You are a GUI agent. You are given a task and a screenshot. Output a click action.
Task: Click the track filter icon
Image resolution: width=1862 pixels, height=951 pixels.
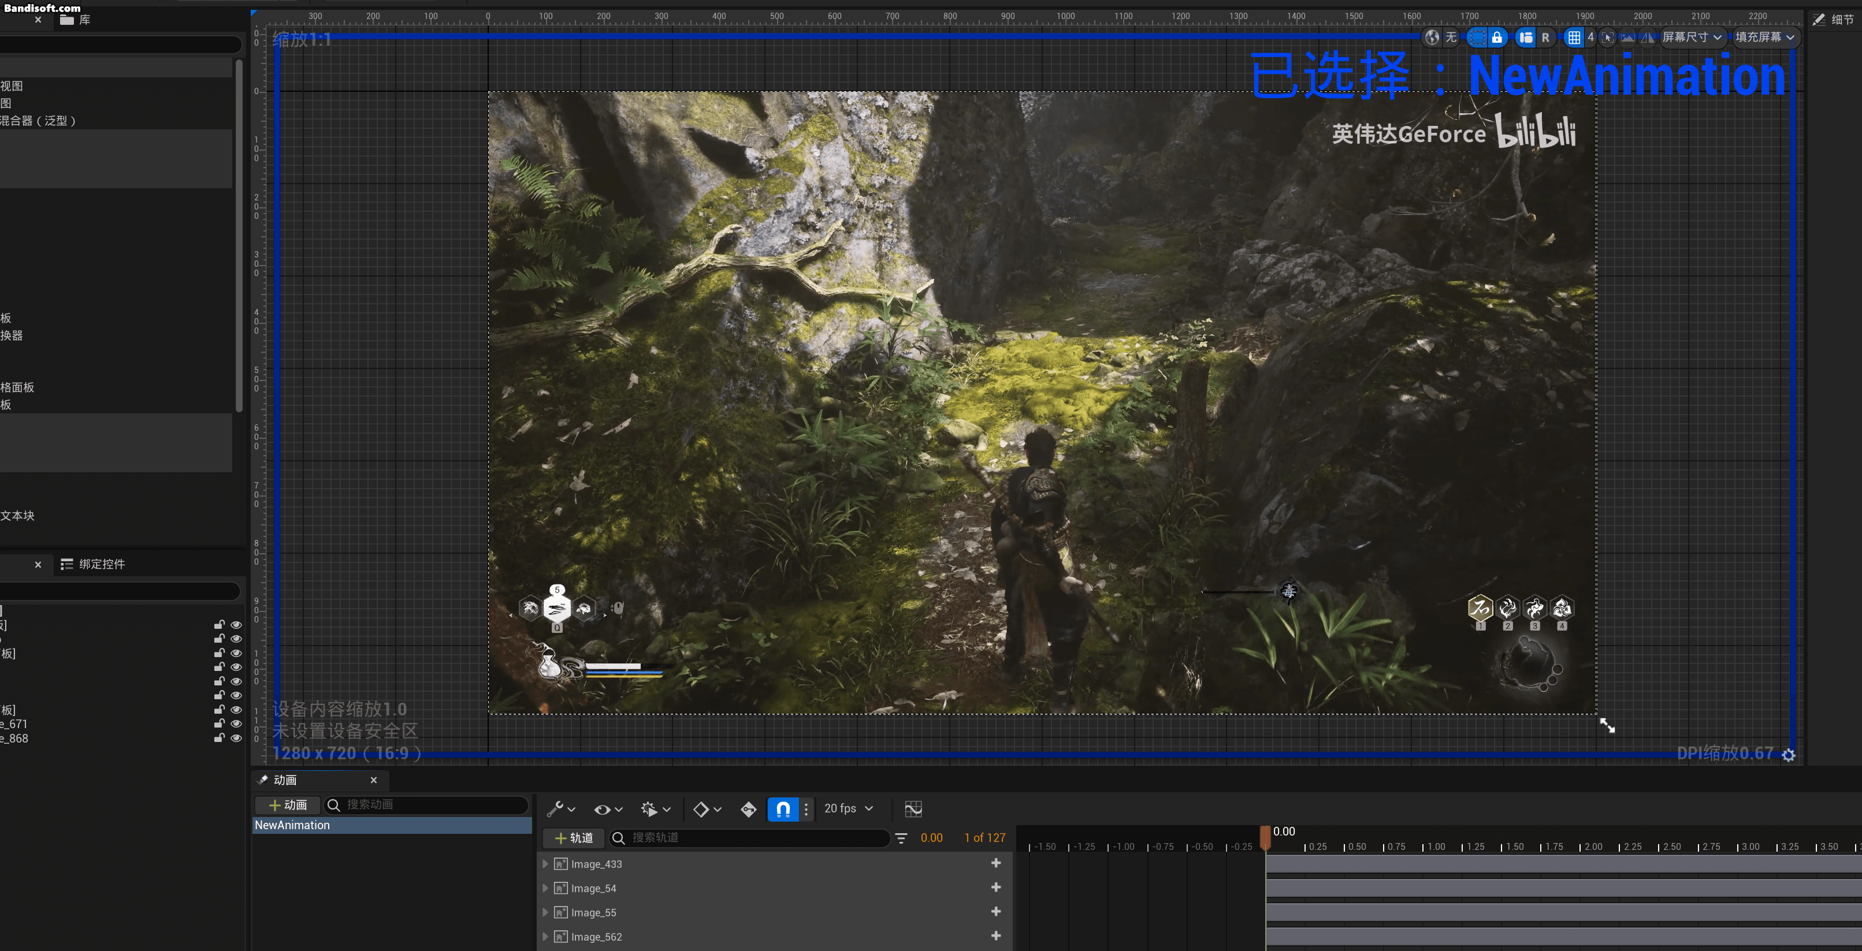(901, 838)
